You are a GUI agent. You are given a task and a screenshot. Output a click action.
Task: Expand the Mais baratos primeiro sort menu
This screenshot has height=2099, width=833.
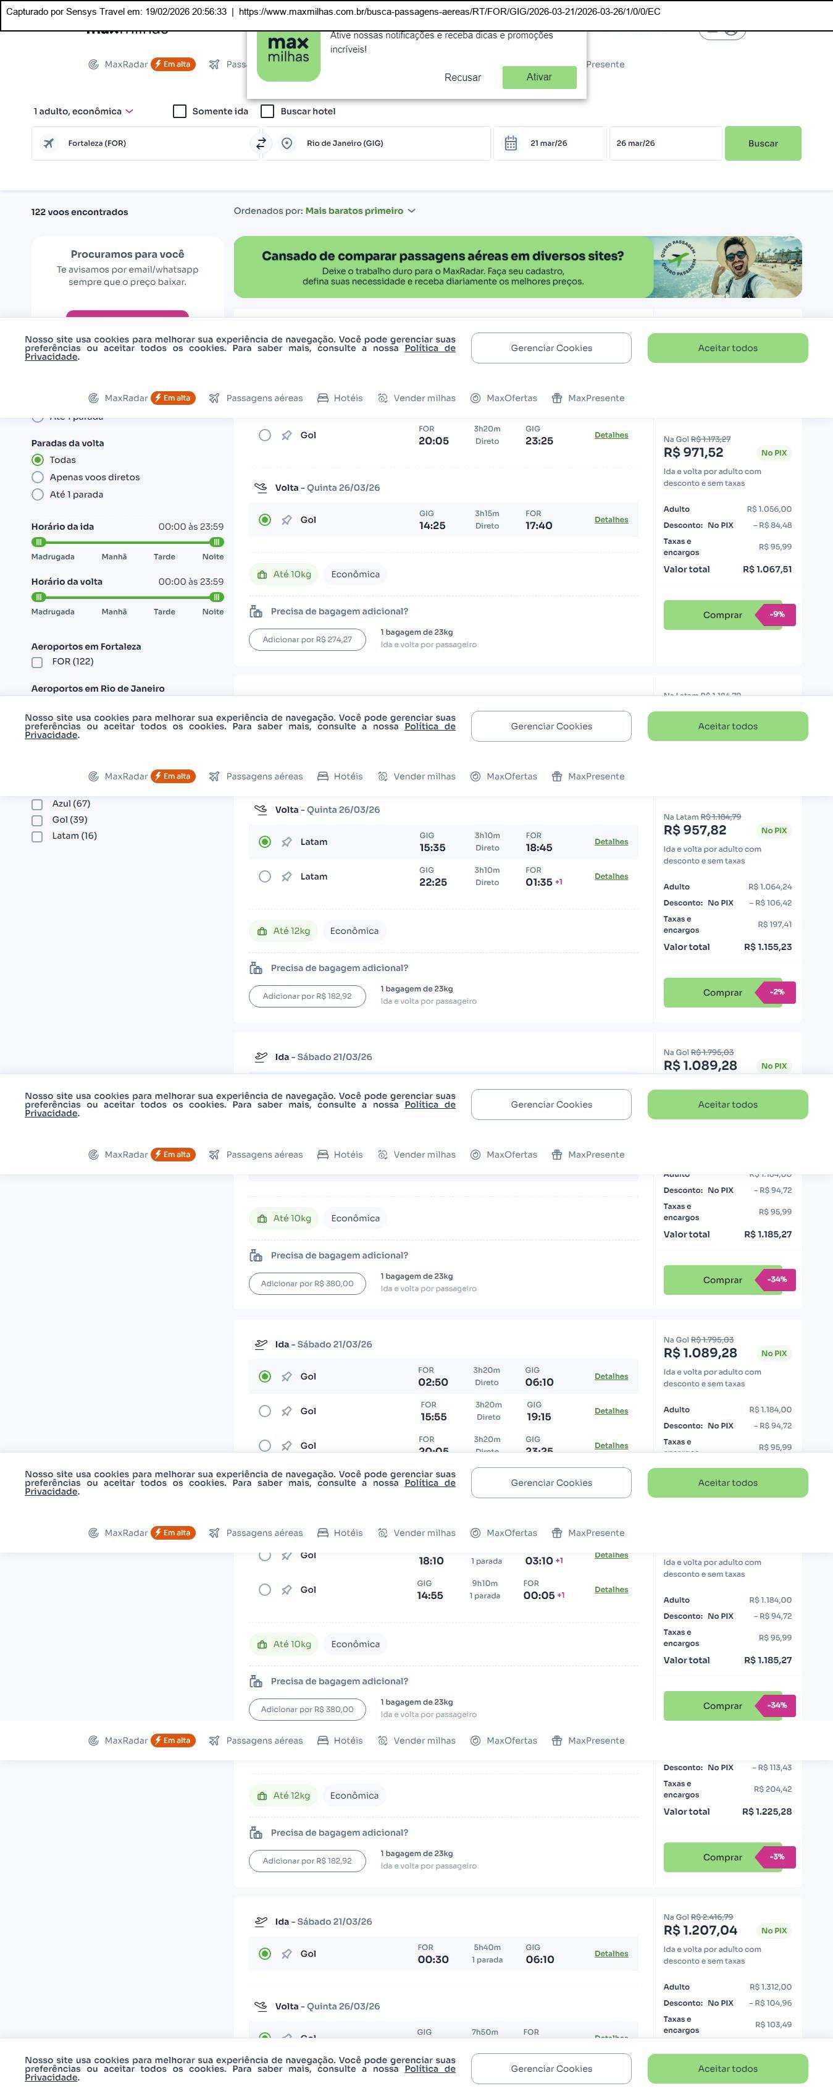tap(360, 211)
